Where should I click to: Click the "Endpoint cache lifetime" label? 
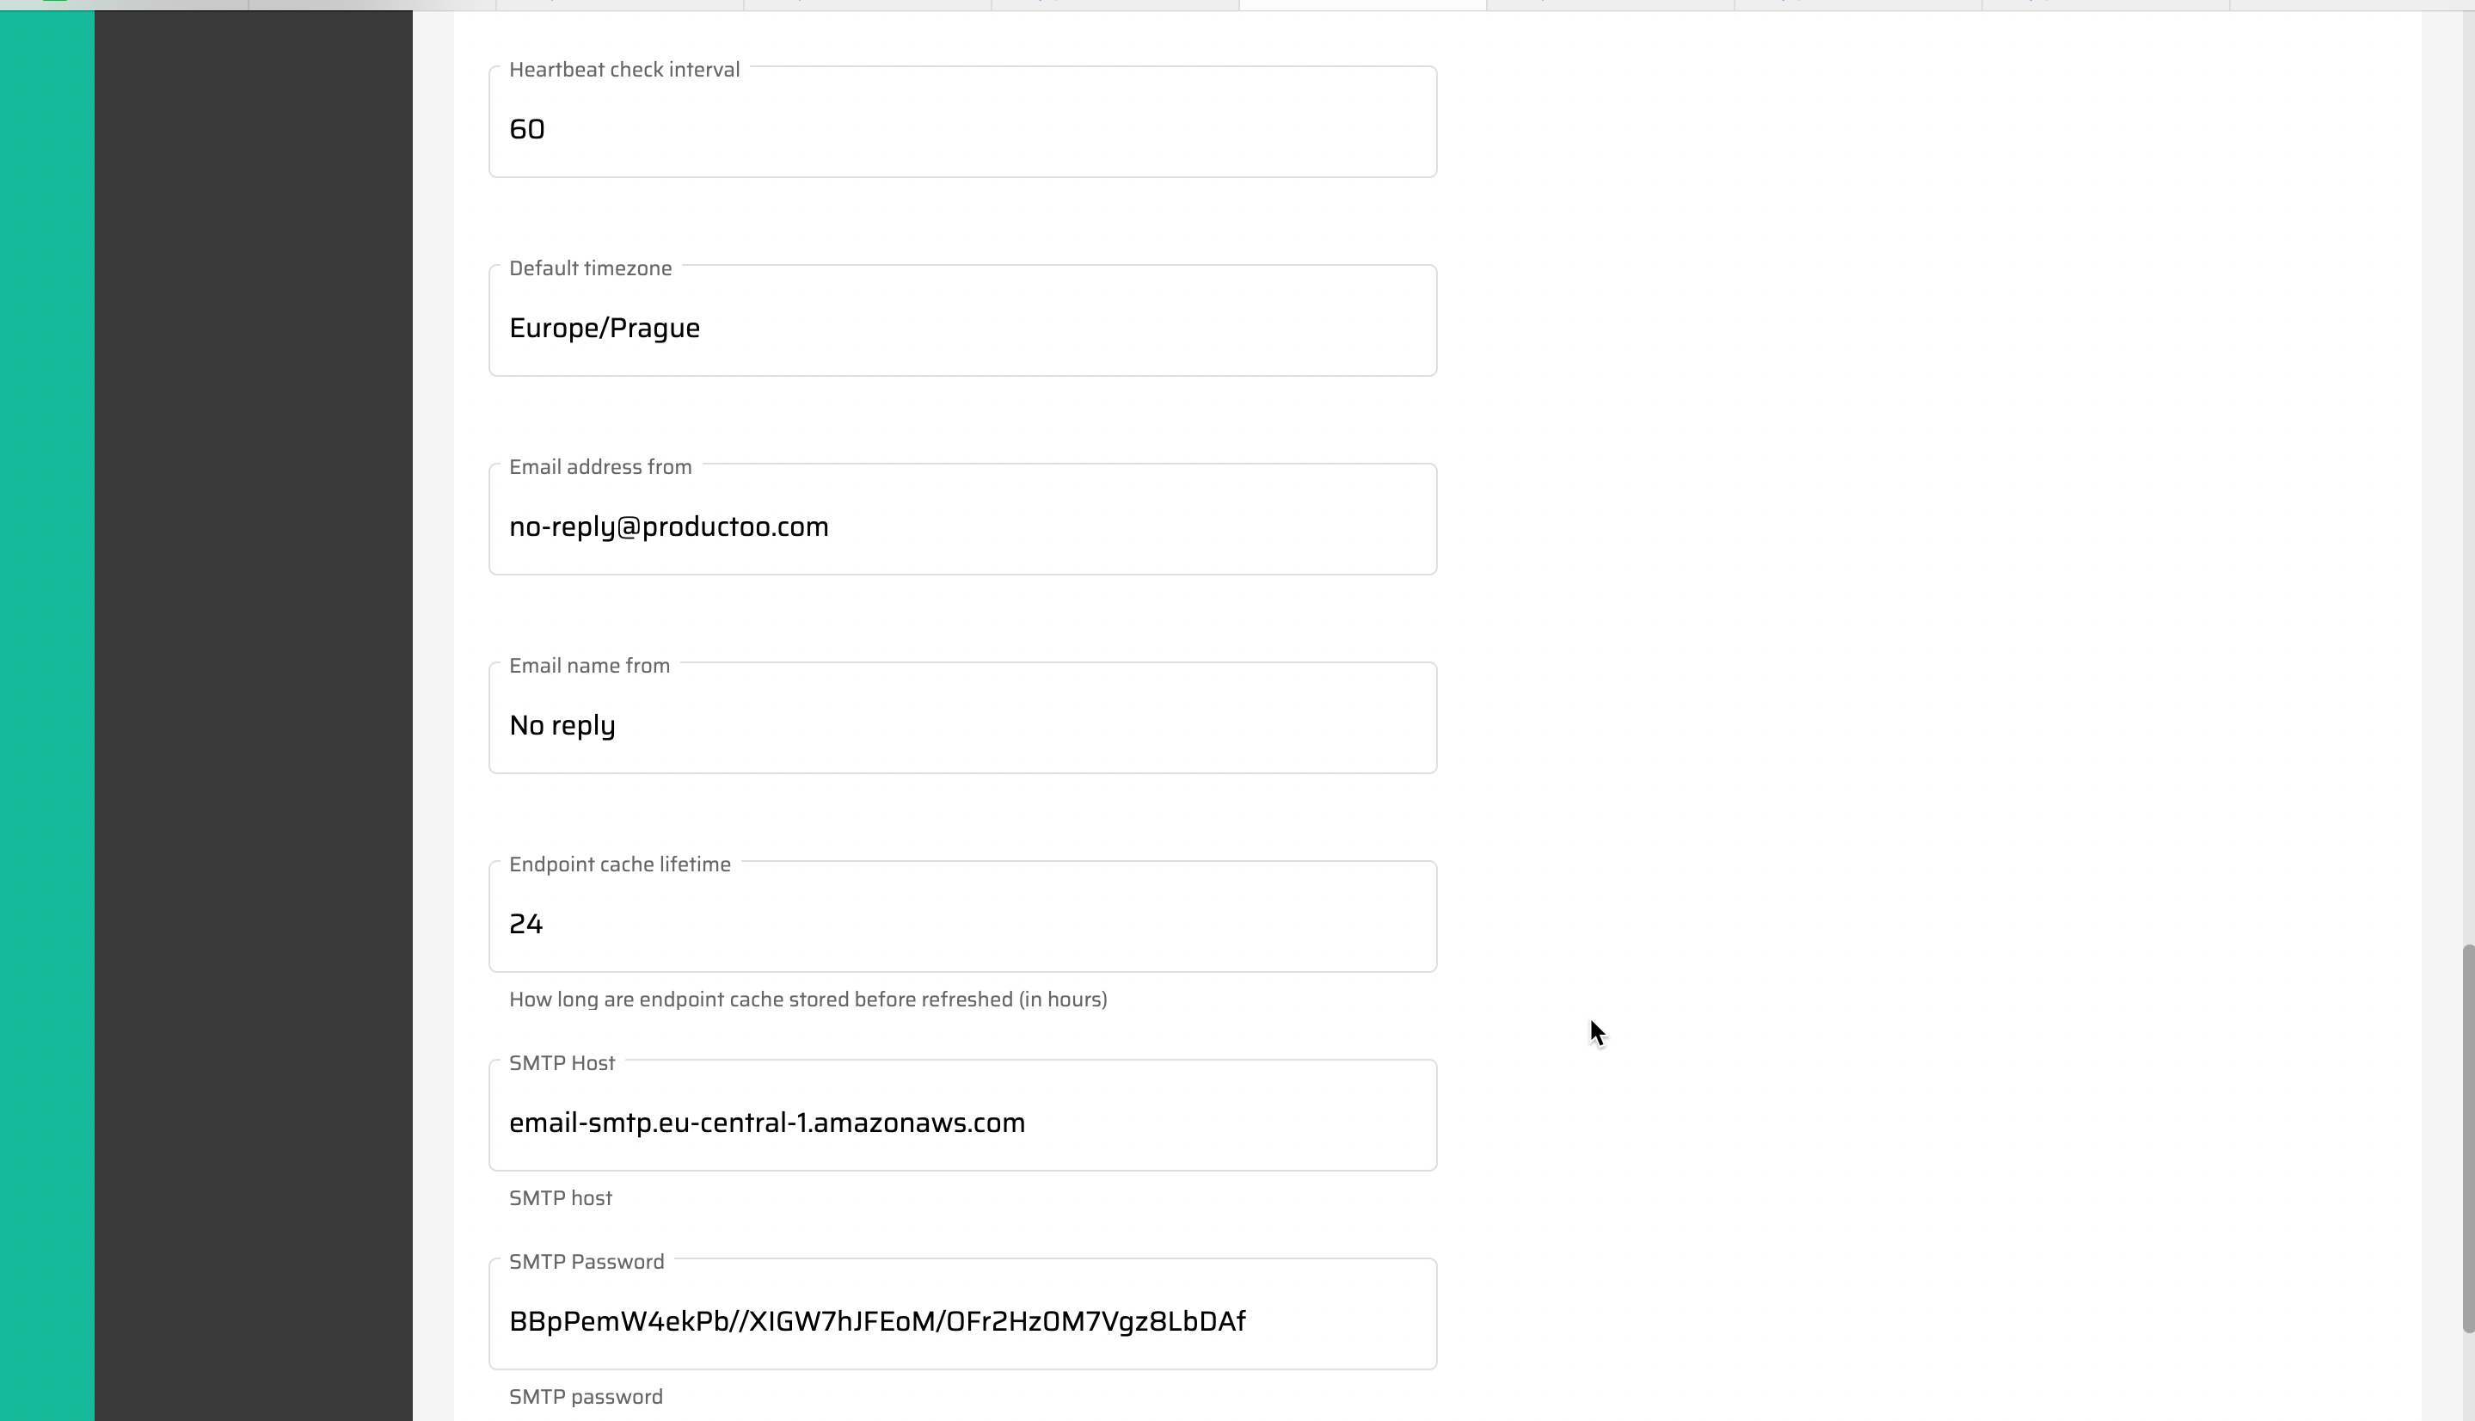coord(619,864)
